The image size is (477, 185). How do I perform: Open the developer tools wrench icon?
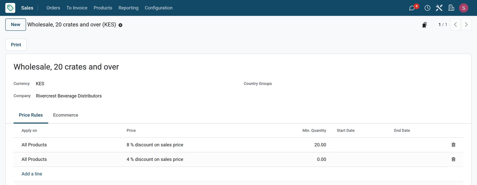click(x=439, y=8)
